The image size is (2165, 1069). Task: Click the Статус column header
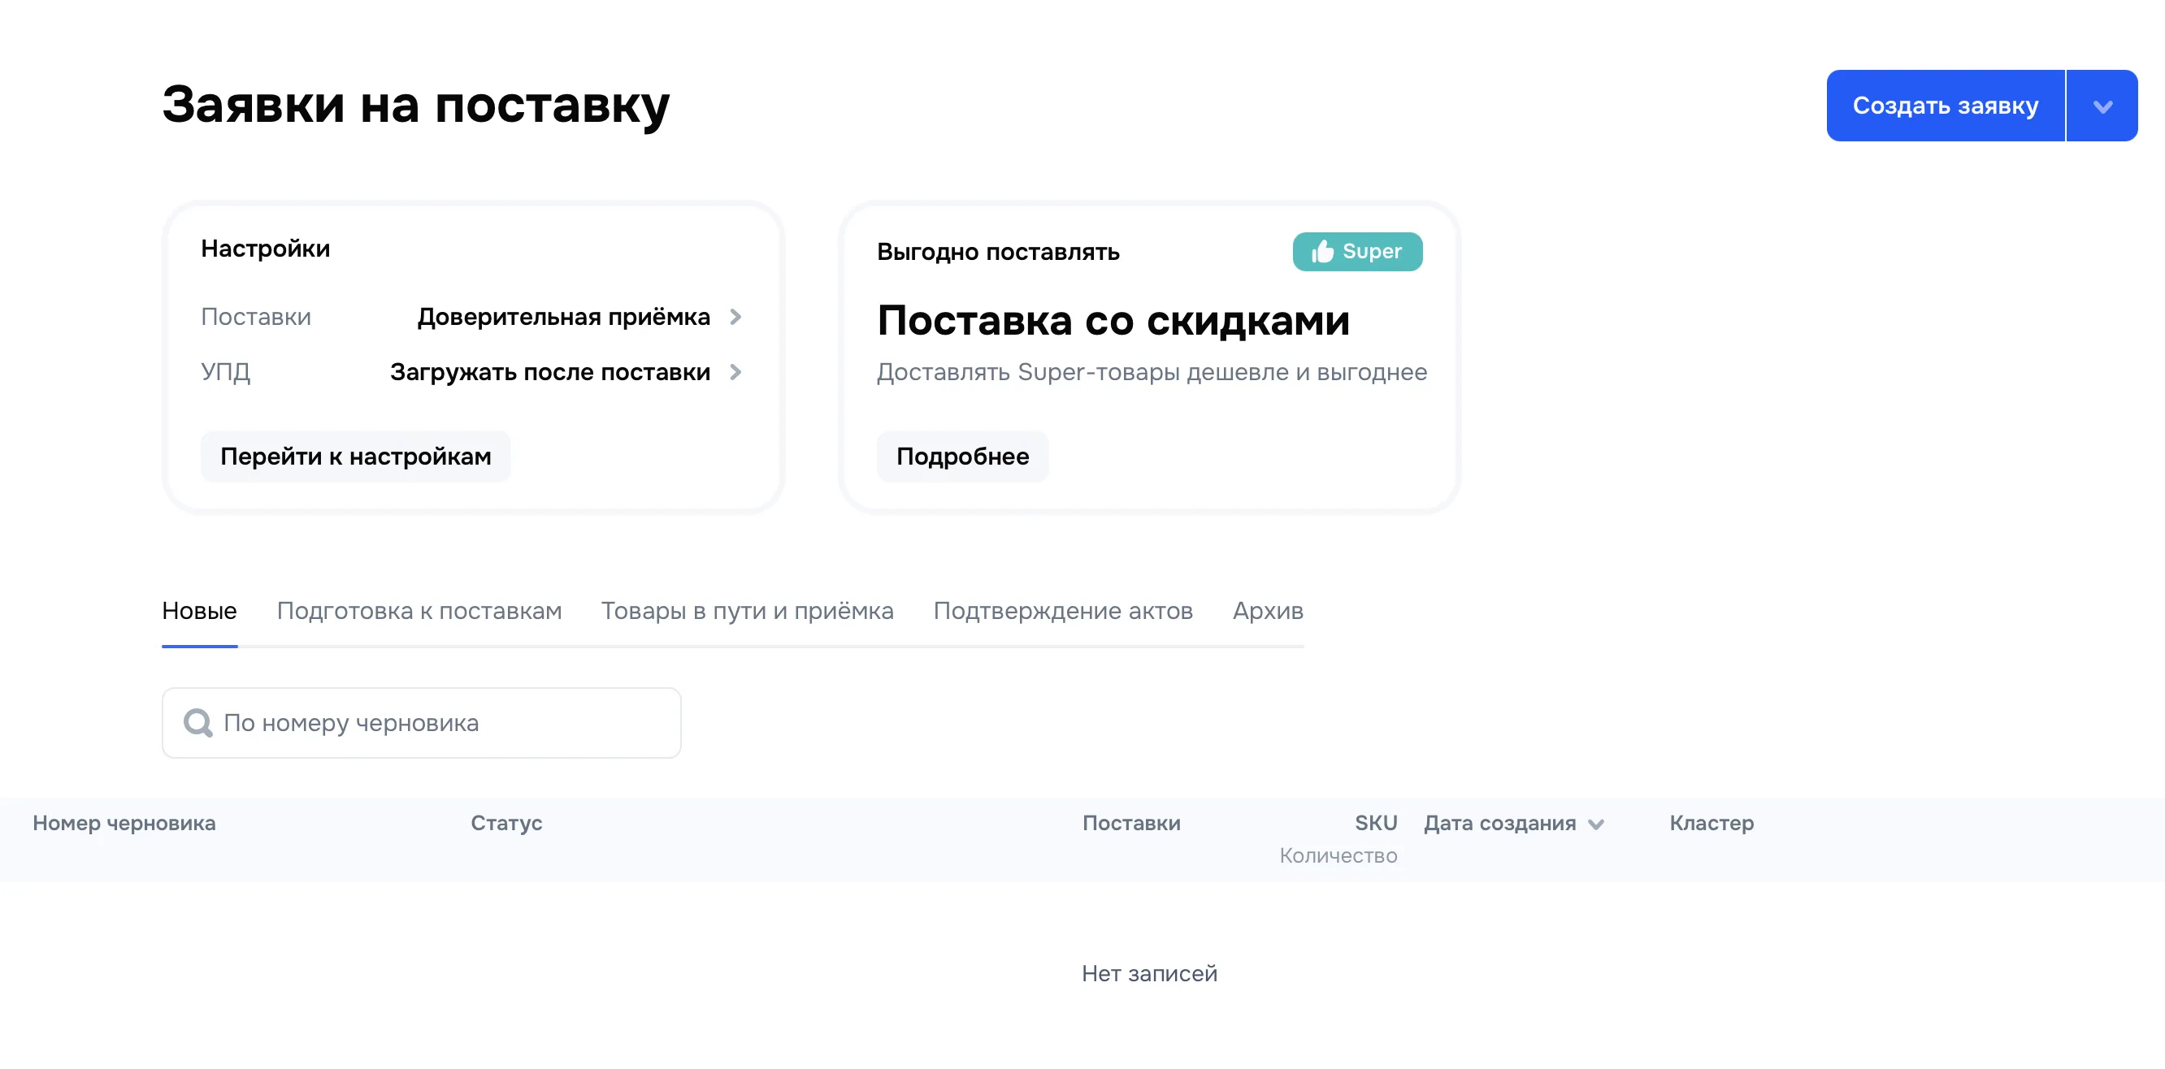pyautogui.click(x=507, y=824)
